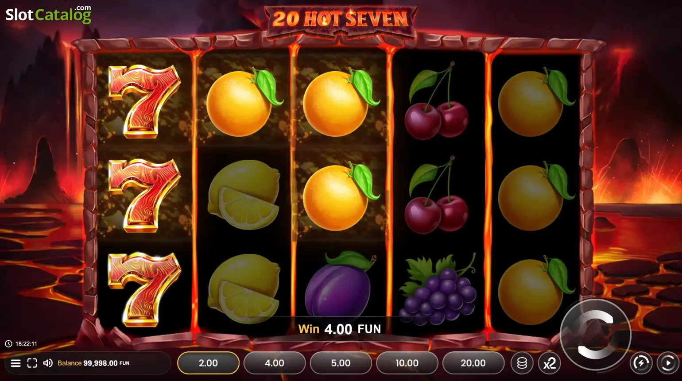Click the top red seven symbol
682x381 pixels.
pyautogui.click(x=144, y=101)
